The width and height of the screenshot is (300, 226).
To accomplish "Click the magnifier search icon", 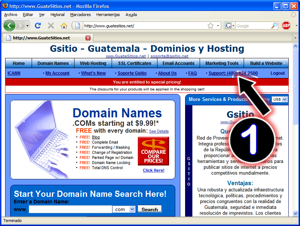I will 274,26.
